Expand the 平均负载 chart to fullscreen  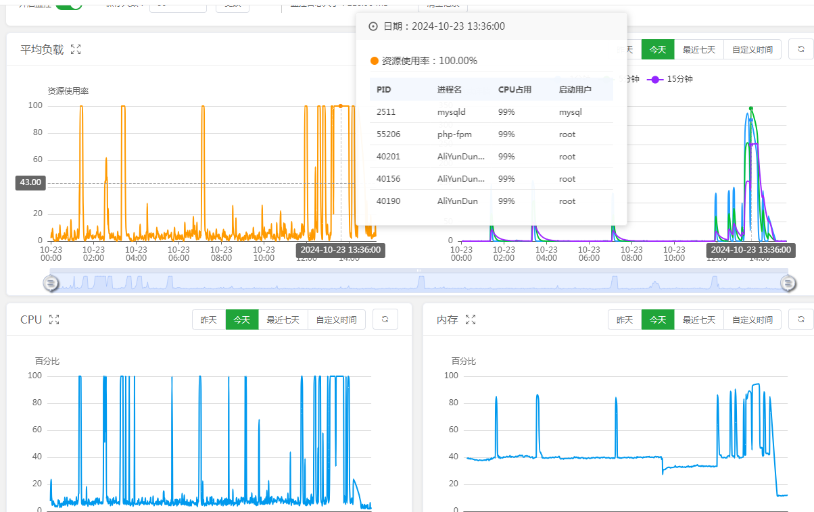coord(76,49)
